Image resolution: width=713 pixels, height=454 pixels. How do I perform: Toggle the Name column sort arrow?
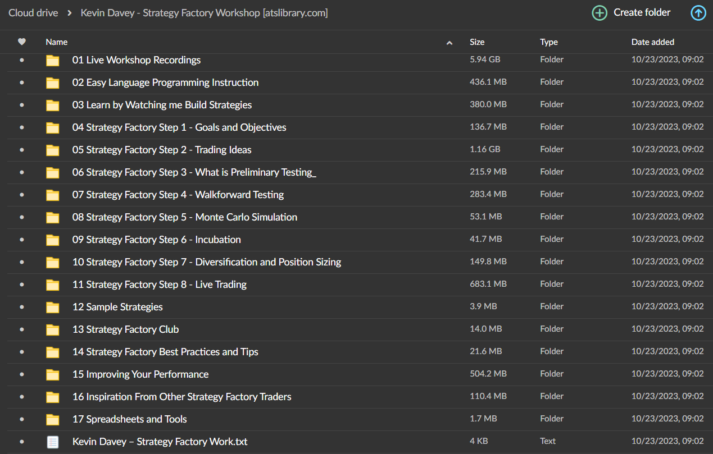click(x=449, y=43)
